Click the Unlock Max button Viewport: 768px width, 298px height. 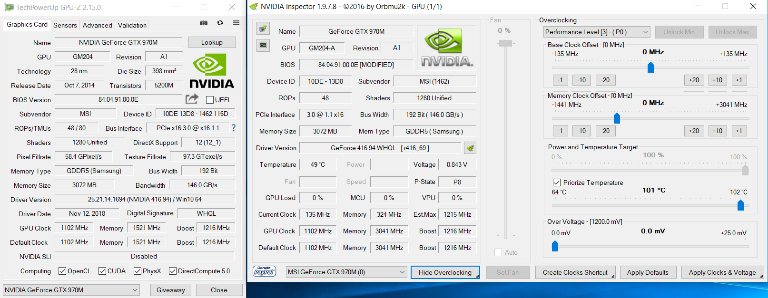tap(732, 32)
